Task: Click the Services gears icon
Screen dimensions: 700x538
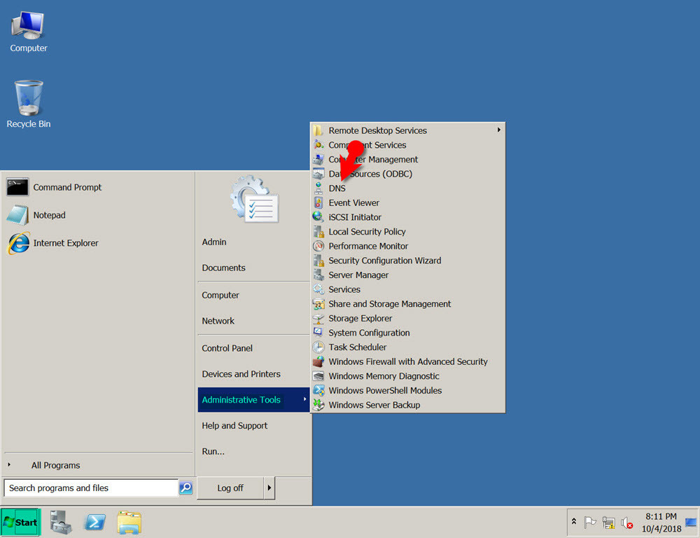Action: [318, 289]
